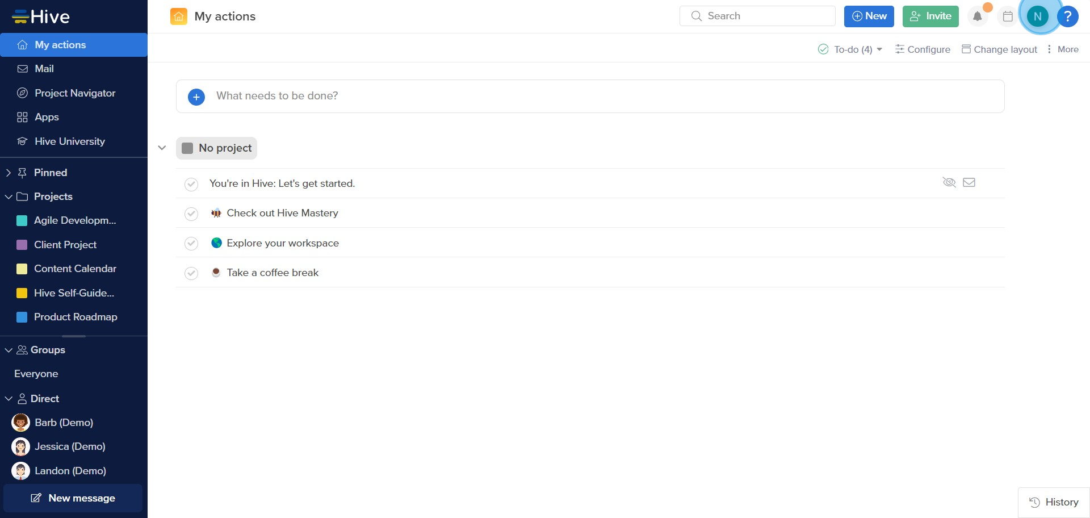Click in the Search field

pyautogui.click(x=757, y=16)
